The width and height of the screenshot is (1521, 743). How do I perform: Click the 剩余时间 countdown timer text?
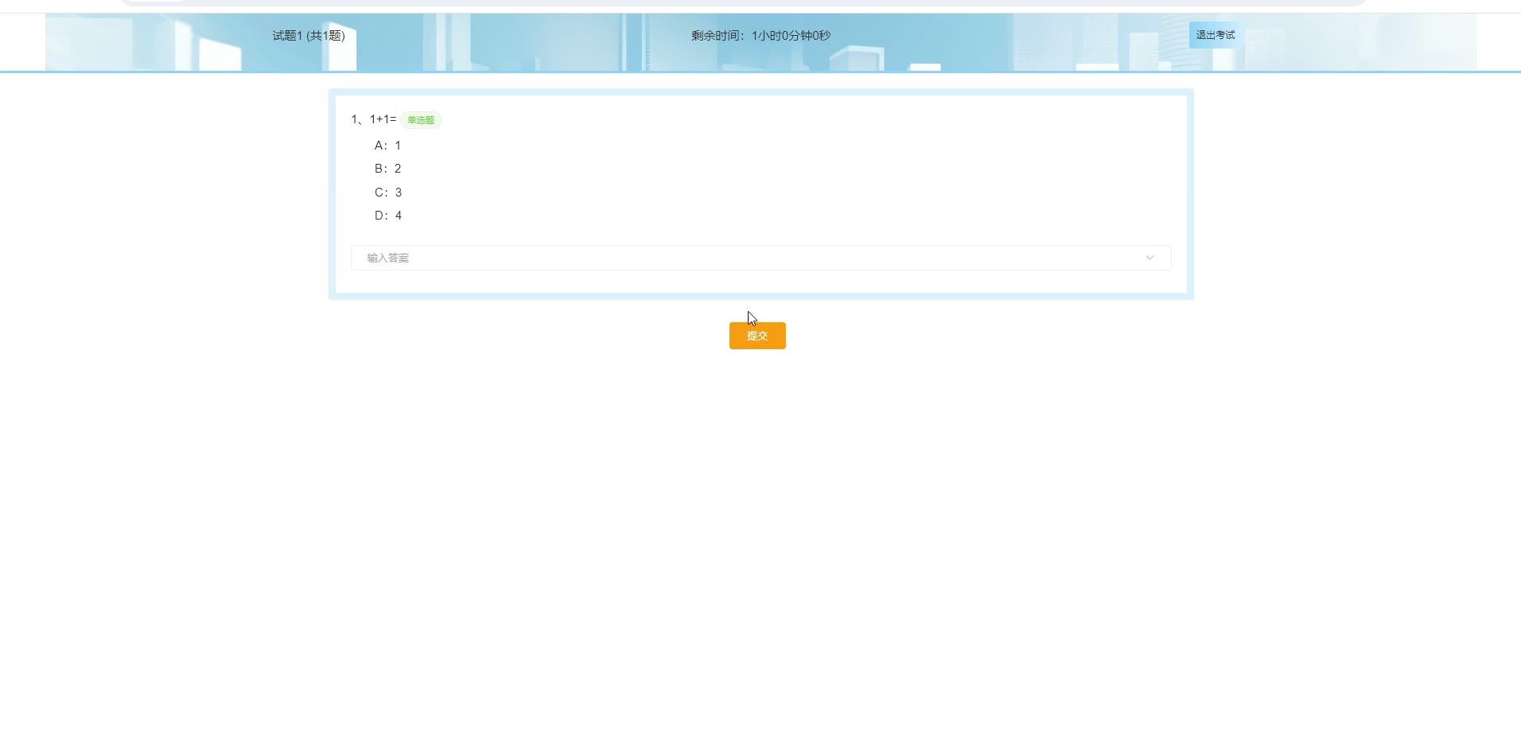(760, 36)
